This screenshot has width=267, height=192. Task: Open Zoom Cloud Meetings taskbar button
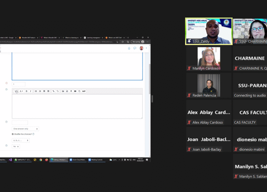(x=78, y=160)
